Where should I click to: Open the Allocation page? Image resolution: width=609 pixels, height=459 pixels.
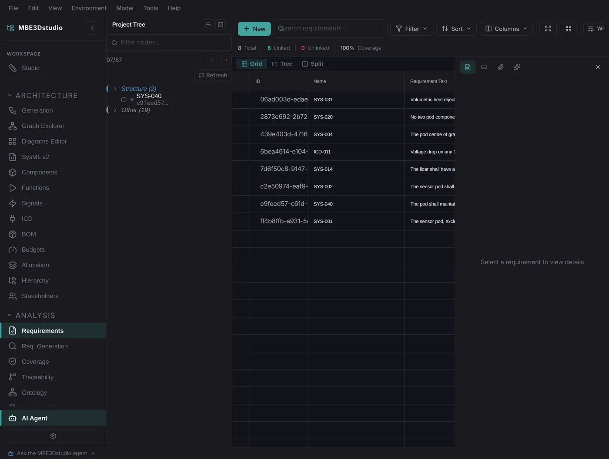pos(53,265)
